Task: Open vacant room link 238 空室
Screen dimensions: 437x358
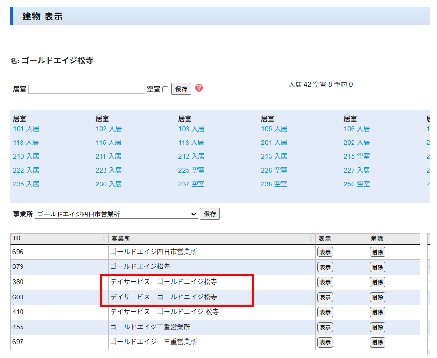Action: click(x=274, y=184)
